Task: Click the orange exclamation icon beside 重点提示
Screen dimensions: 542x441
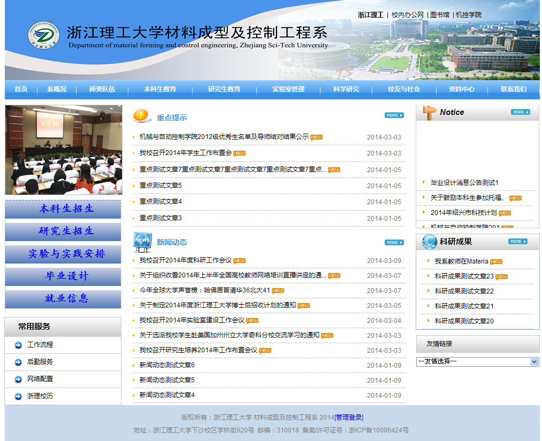Action: (x=142, y=115)
